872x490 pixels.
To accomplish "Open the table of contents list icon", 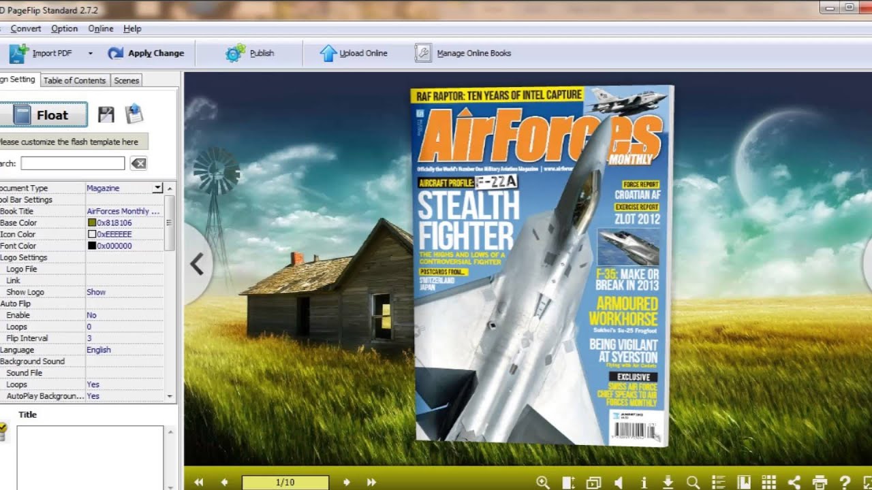I will point(718,483).
